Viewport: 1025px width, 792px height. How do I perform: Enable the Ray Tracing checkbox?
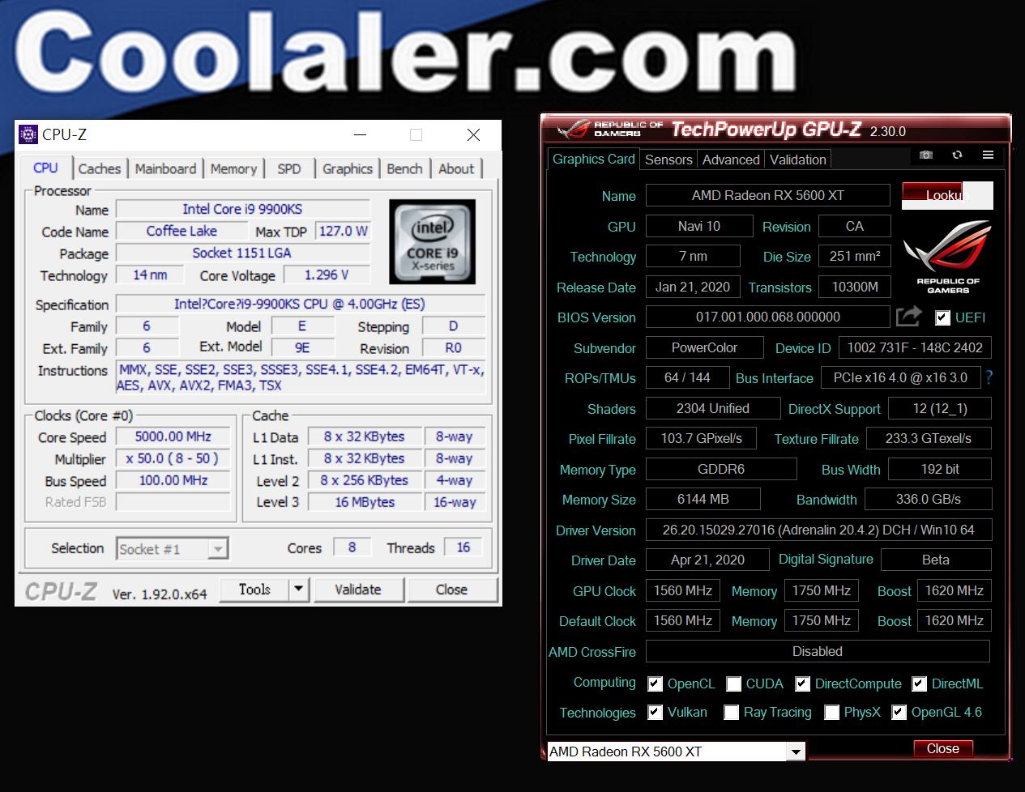[x=731, y=713]
